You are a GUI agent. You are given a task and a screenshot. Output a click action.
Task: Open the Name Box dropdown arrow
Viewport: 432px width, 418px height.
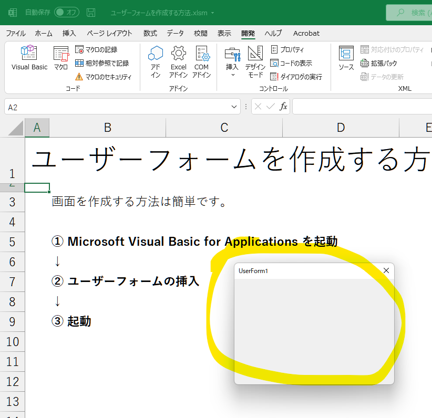[235, 107]
